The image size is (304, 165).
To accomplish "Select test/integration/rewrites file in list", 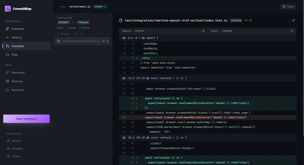I will click(x=83, y=41).
